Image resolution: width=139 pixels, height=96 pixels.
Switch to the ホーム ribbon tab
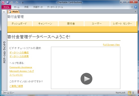[17, 7]
